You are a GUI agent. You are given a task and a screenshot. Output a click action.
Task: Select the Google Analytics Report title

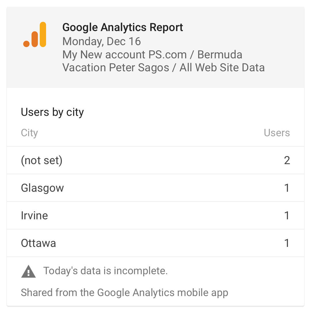click(x=123, y=27)
